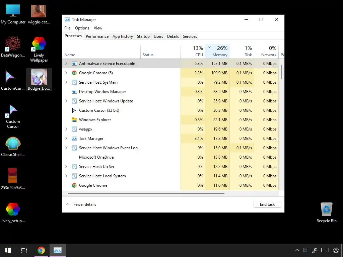Open the File menu
Image resolution: width=343 pixels, height=257 pixels.
pyautogui.click(x=67, y=28)
